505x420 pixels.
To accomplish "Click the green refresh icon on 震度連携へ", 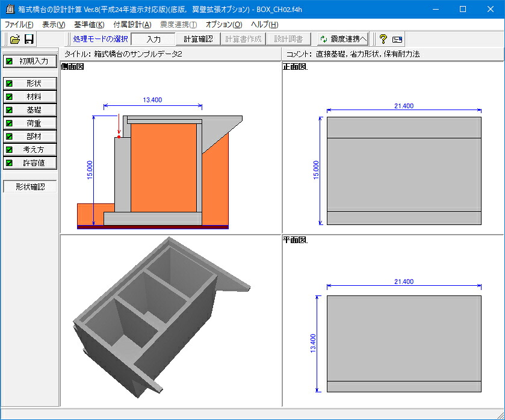I will pyautogui.click(x=324, y=39).
